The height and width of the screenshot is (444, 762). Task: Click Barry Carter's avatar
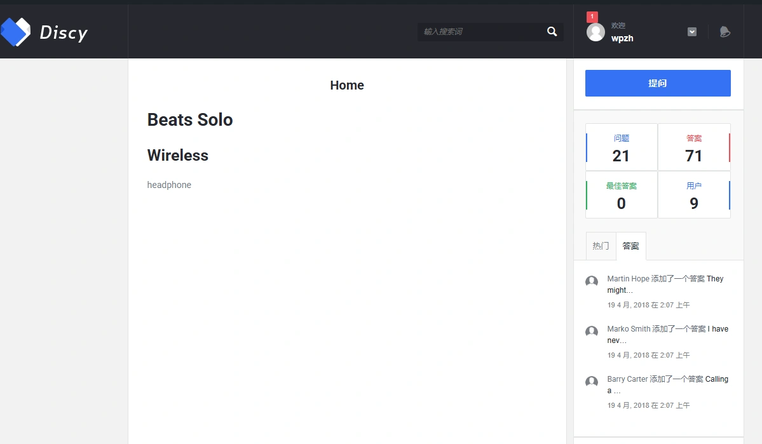(591, 382)
